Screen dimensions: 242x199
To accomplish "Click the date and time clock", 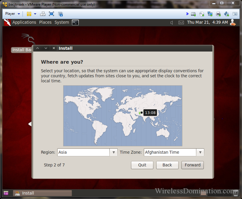I will 207,22.
